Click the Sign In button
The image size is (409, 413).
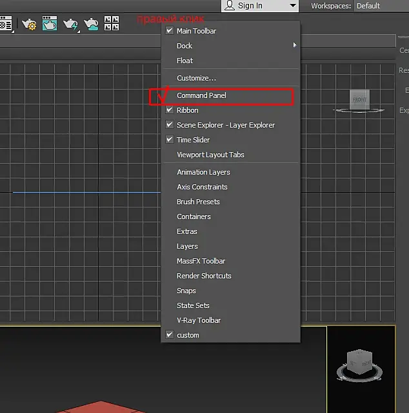tap(245, 6)
